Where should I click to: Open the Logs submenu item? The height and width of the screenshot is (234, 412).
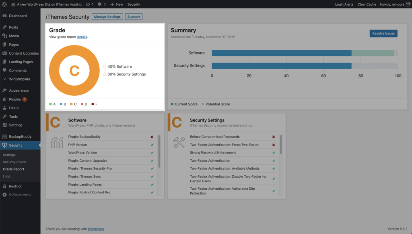[x=6, y=176]
